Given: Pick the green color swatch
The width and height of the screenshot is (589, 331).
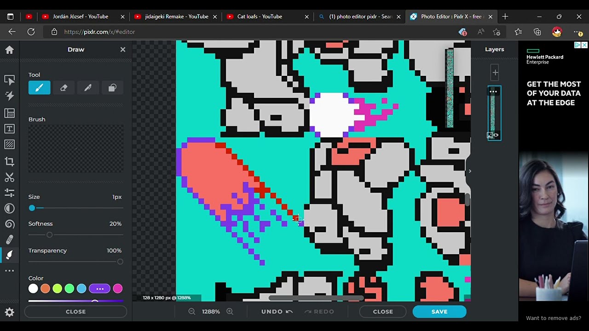Looking at the screenshot, I should (69, 289).
